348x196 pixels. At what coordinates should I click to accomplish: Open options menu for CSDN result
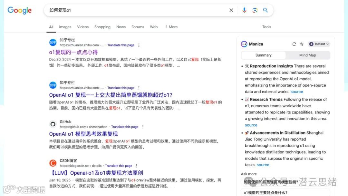pos(137,166)
